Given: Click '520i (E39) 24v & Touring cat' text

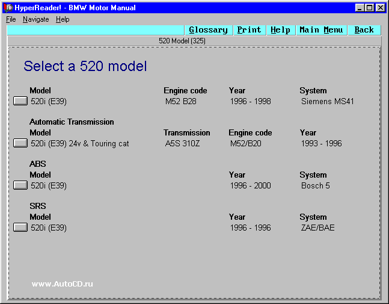Looking at the screenshot, I should pyautogui.click(x=80, y=143).
